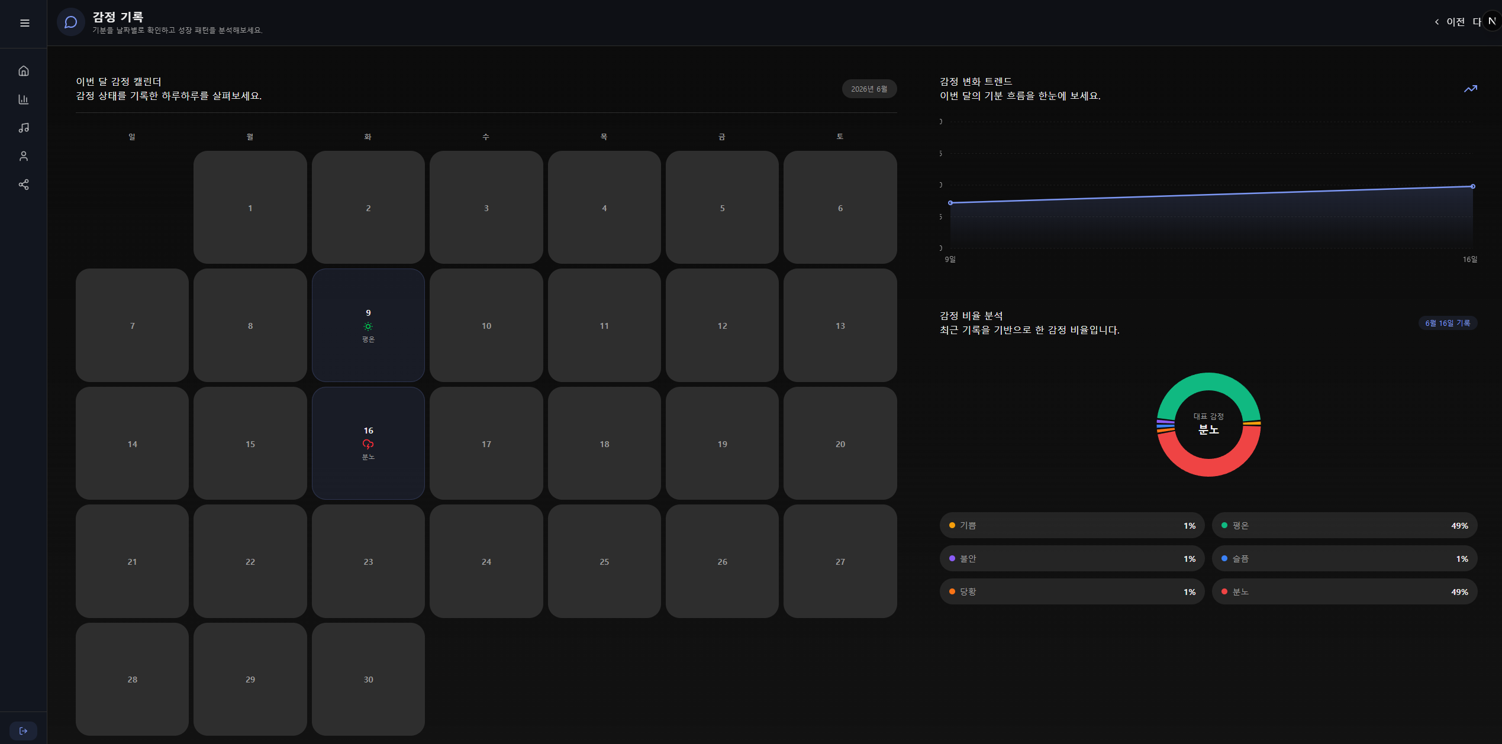Open the 평온 label on day 9
Screen dimensions: 1502x744
tap(368, 339)
